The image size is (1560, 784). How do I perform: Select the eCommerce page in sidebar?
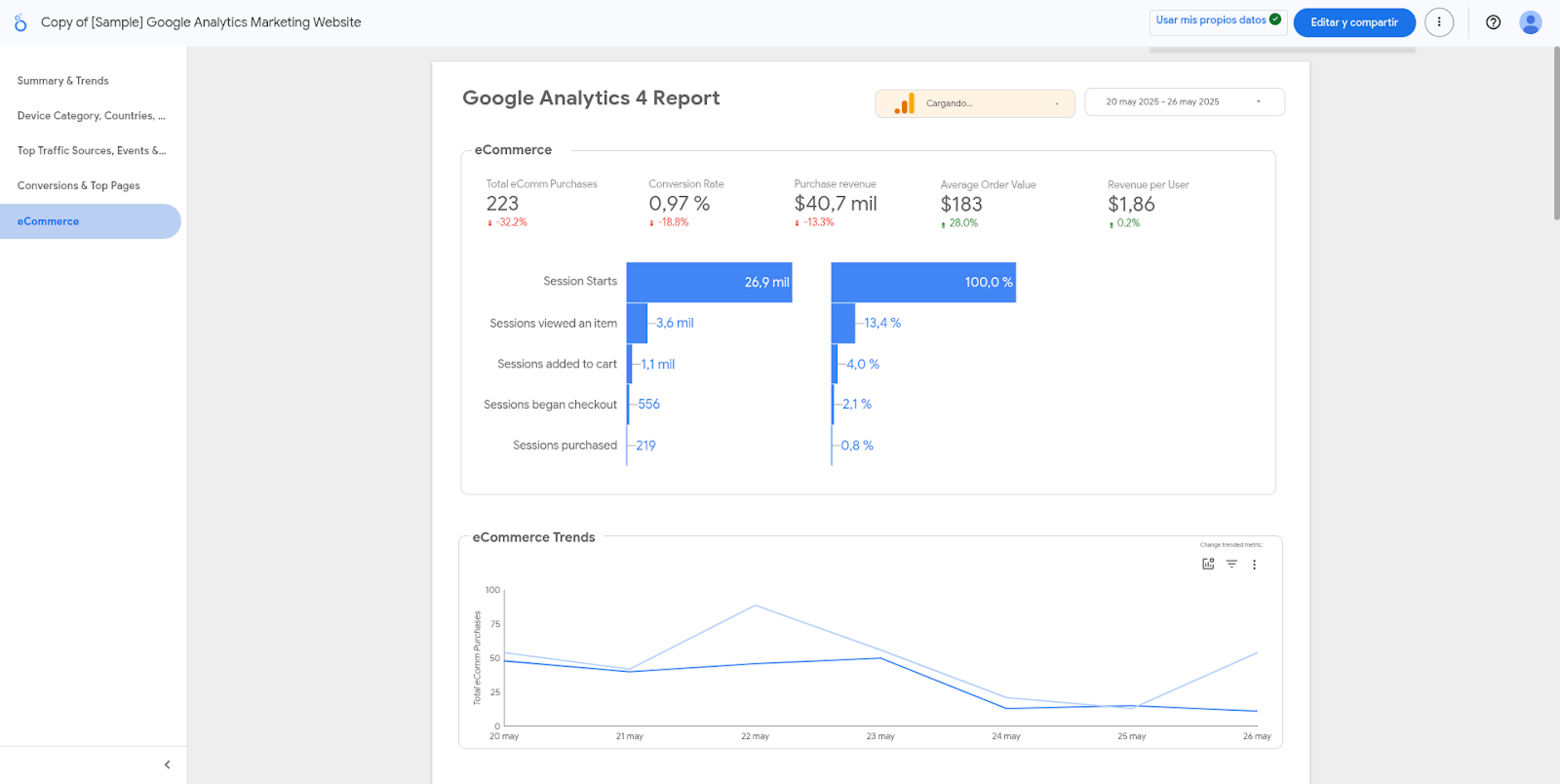point(90,221)
